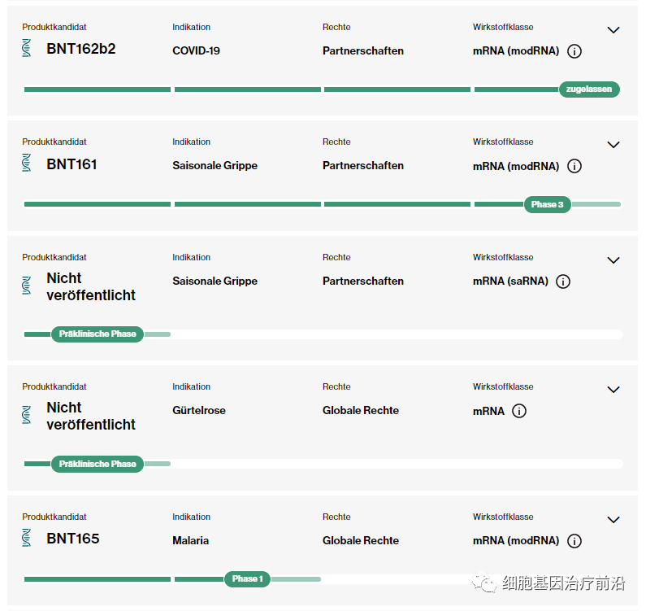Click the DNA helix icon beside BNT162b2

pos(28,48)
